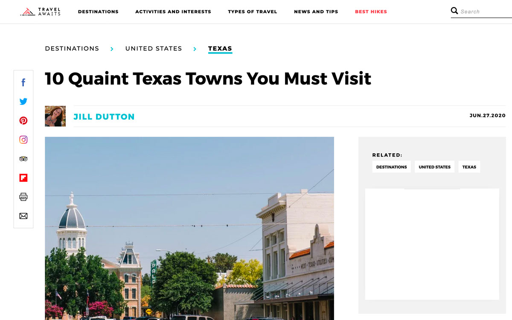Share the article on Facebook
512x320 pixels.
(x=23, y=82)
